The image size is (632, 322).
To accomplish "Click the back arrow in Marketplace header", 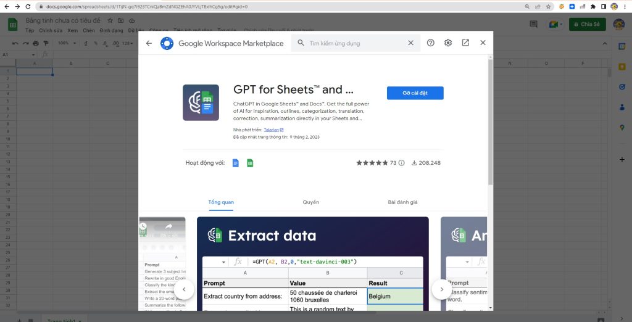I will 149,43.
